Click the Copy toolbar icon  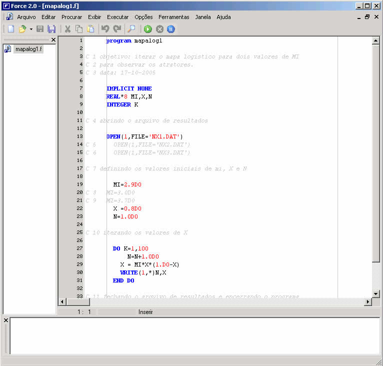[78, 29]
